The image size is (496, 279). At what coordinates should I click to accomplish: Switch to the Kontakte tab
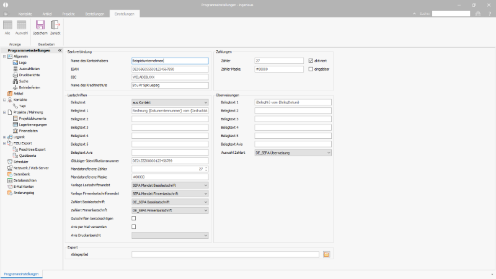(25, 14)
